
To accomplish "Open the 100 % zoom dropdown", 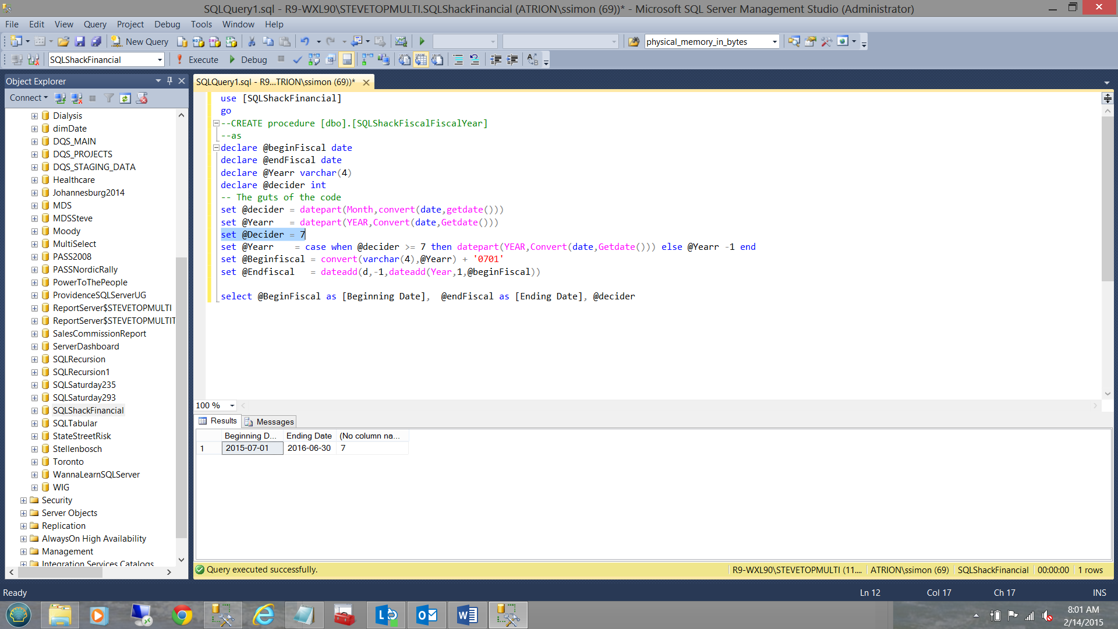I will [x=232, y=405].
